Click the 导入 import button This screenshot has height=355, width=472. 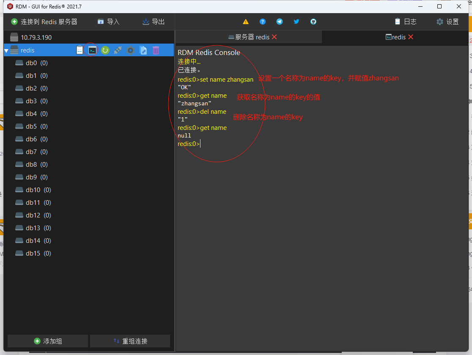click(x=108, y=22)
